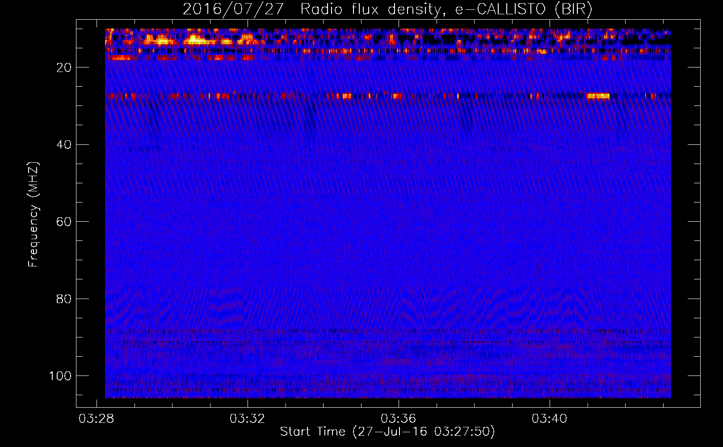Click the '03:36' time tick label
This screenshot has height=447, width=723.
[398, 419]
